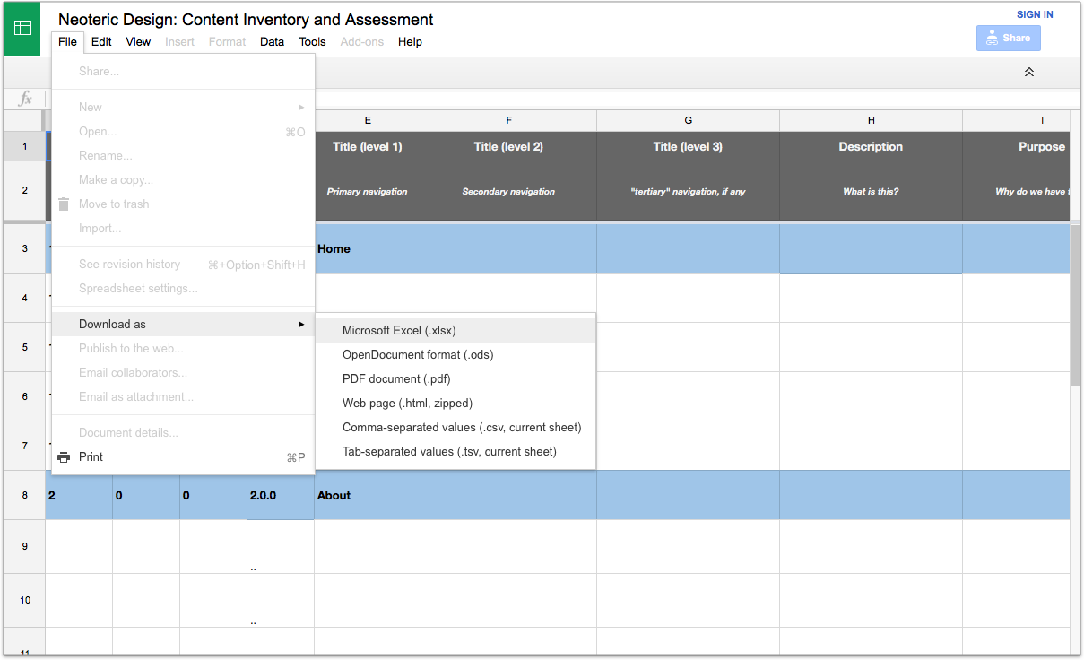Click Open... in the File menu

point(183,131)
